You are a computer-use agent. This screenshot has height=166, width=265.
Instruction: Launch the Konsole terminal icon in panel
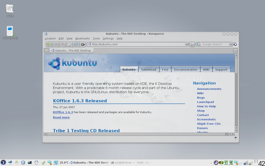point(30,163)
